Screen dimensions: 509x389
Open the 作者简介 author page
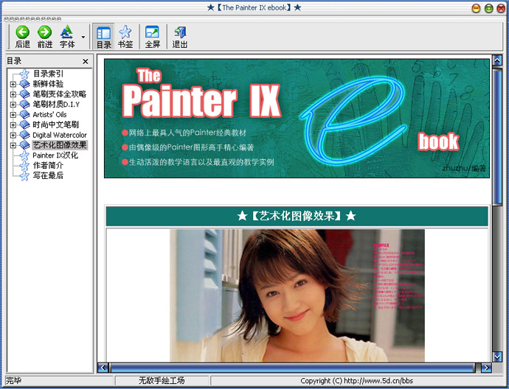(48, 165)
